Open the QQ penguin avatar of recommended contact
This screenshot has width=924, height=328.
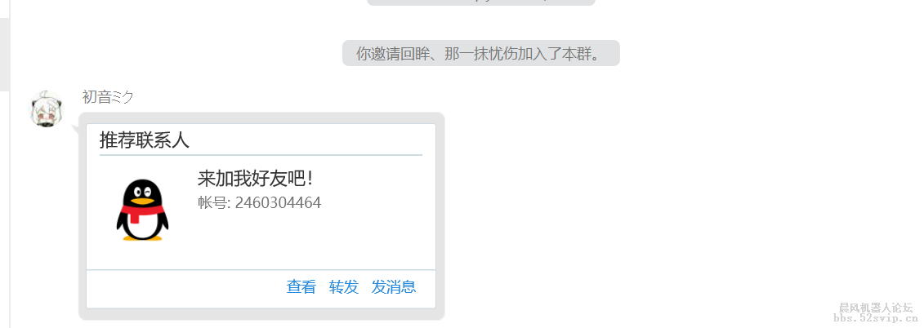click(142, 211)
